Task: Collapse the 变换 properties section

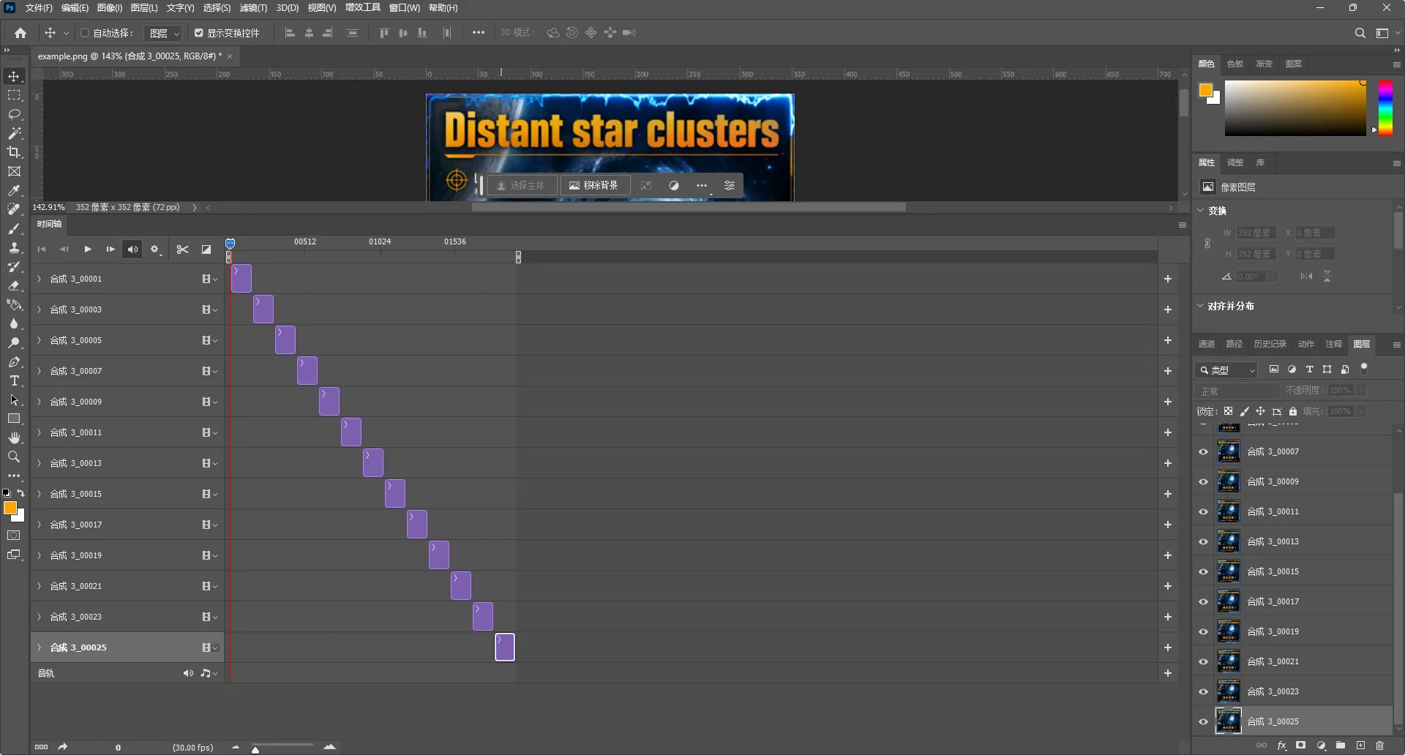Action: tap(1200, 211)
